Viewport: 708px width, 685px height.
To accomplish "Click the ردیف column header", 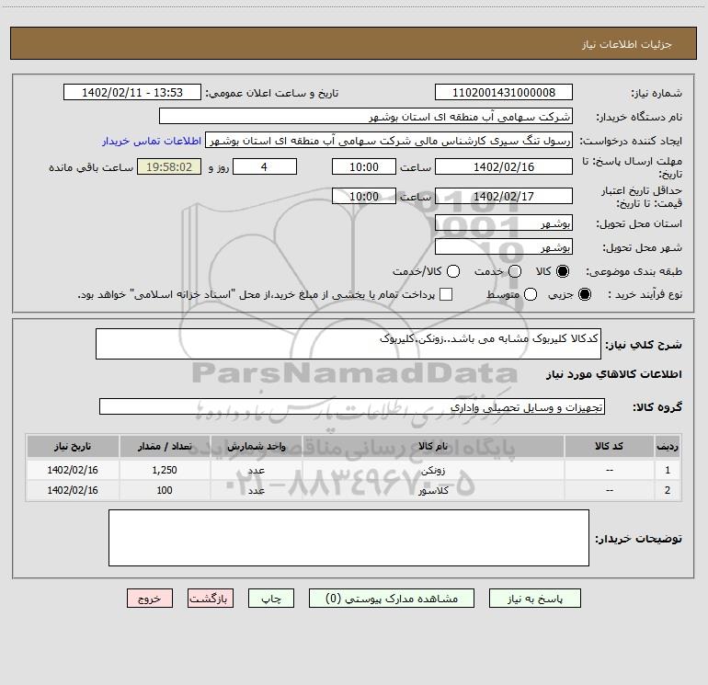I will (668, 447).
